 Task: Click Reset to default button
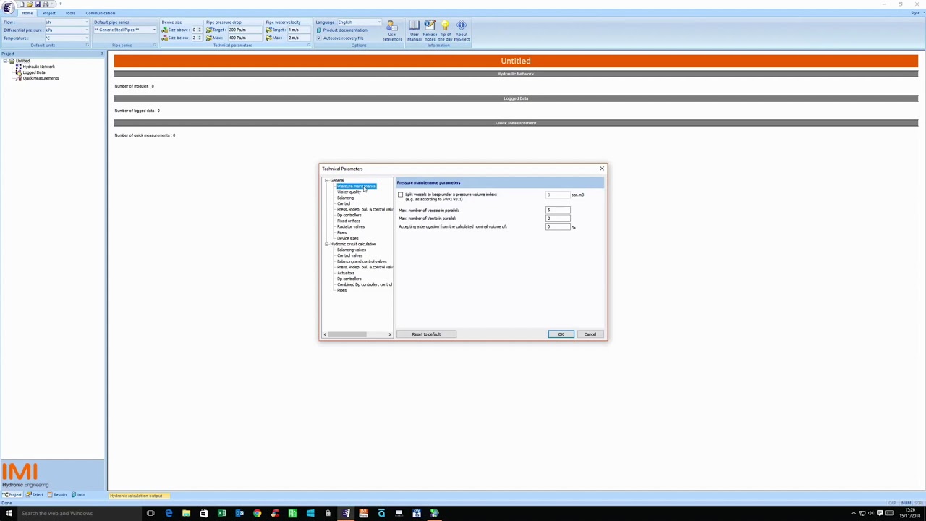[x=426, y=334]
